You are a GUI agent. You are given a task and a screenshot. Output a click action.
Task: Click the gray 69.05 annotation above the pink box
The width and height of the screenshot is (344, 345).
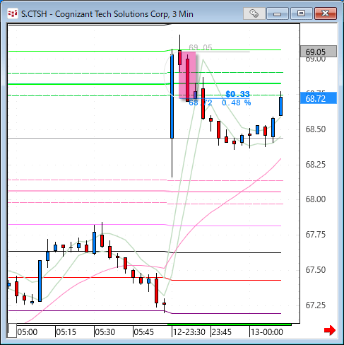(201, 47)
